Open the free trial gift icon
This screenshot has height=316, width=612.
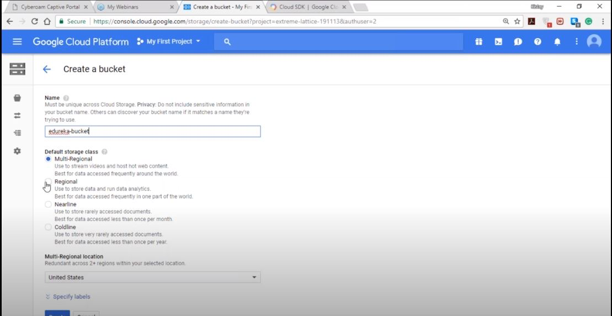(x=478, y=42)
